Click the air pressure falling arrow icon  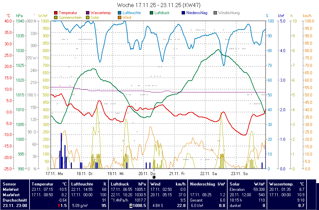tap(131, 205)
